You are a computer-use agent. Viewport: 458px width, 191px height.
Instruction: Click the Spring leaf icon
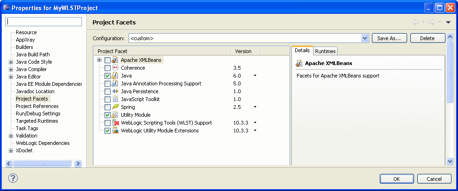coord(115,107)
